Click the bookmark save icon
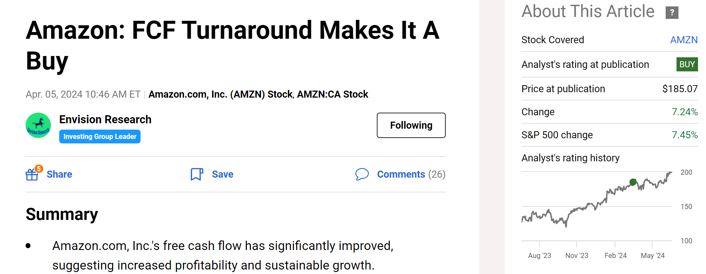Image resolution: width=706 pixels, height=274 pixels. tap(197, 174)
